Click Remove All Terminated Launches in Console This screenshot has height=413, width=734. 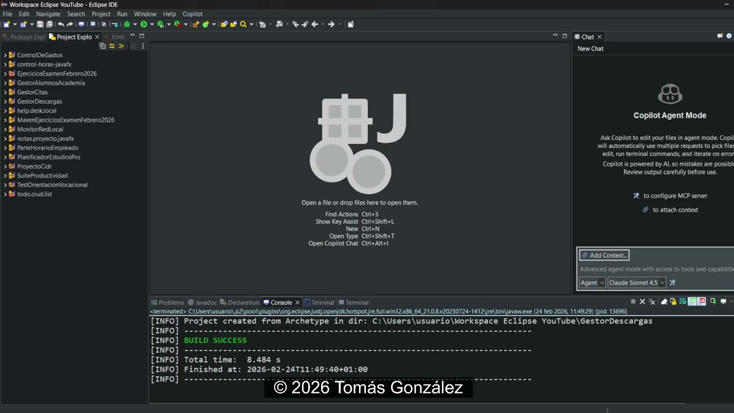652,301
